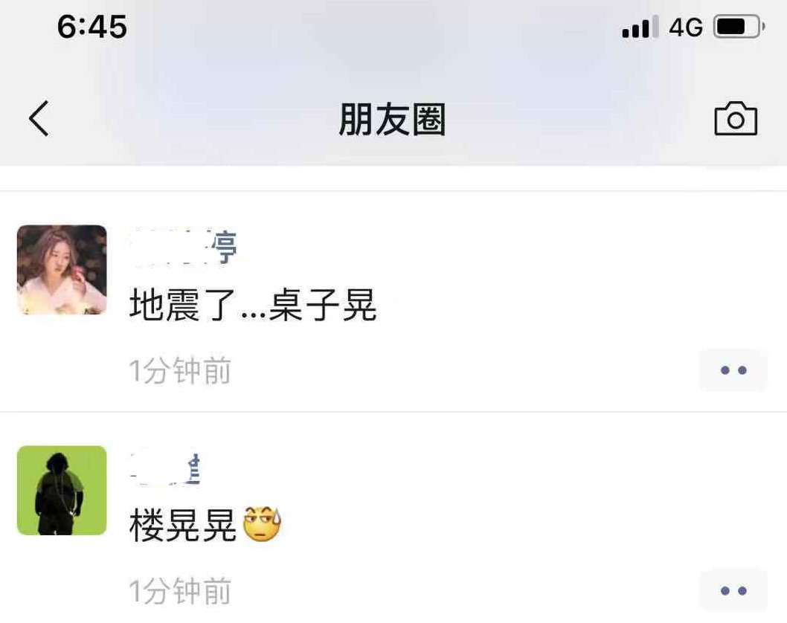The image size is (787, 623).
Task: Click the divider line between the two posts
Action: tap(393, 411)
